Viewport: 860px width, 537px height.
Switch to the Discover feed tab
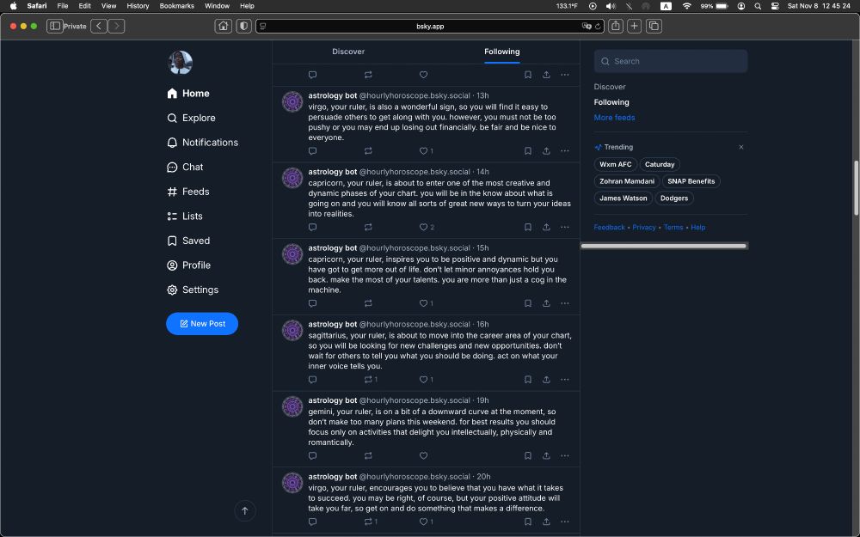(348, 52)
